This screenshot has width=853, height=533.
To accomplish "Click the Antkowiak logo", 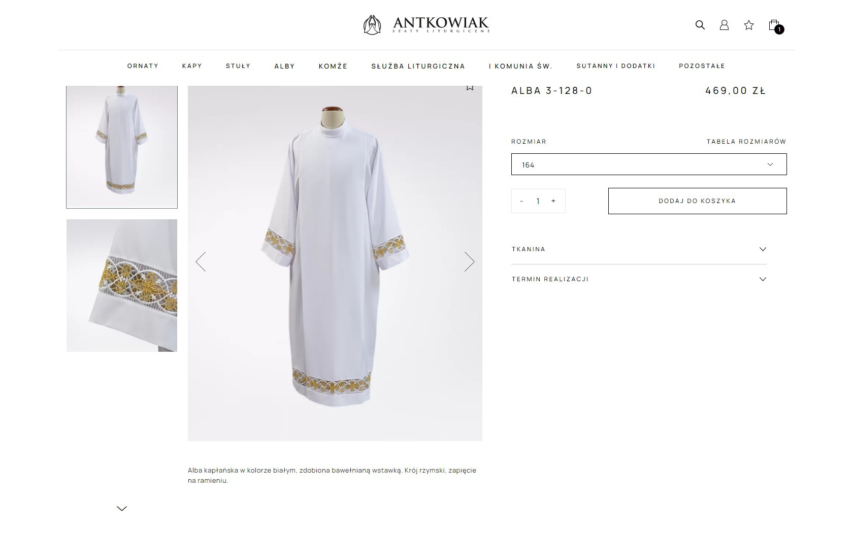I will tap(426, 24).
